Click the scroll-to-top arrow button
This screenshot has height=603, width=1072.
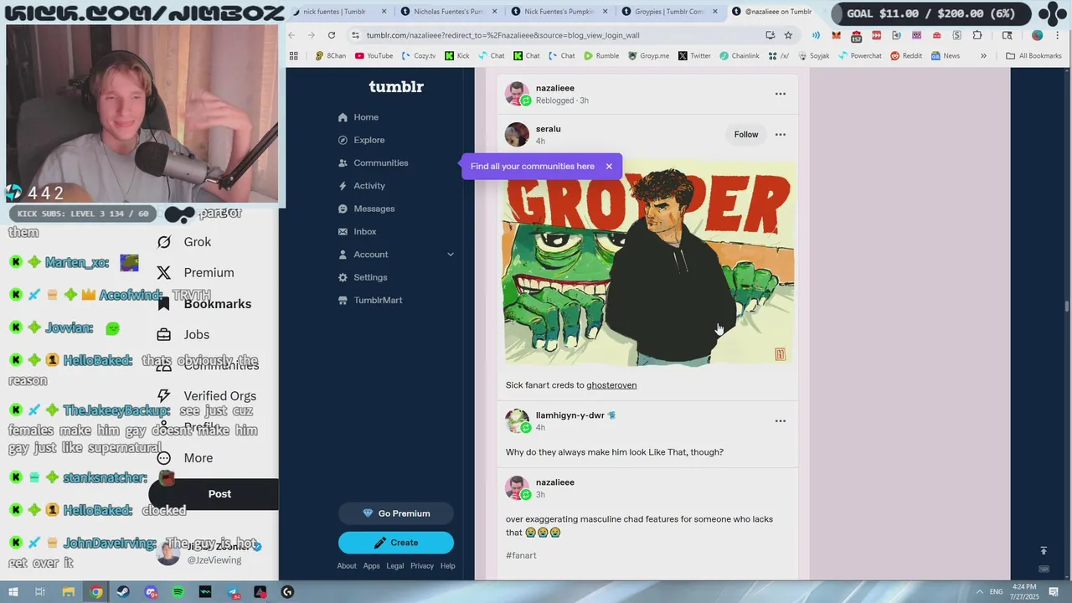[1044, 550]
